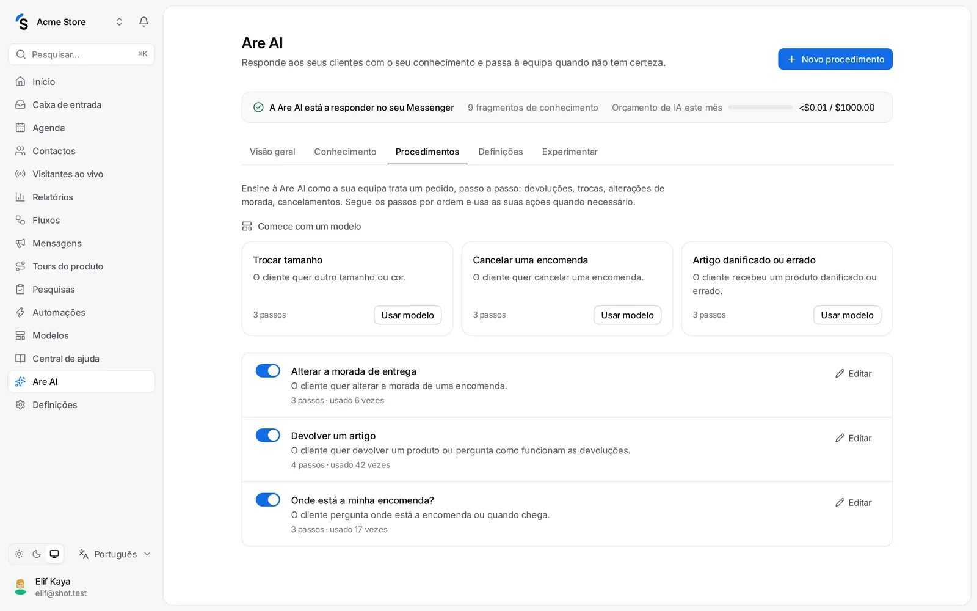This screenshot has width=977, height=611.
Task: Select Are AI in sidebar
Action: (x=81, y=382)
